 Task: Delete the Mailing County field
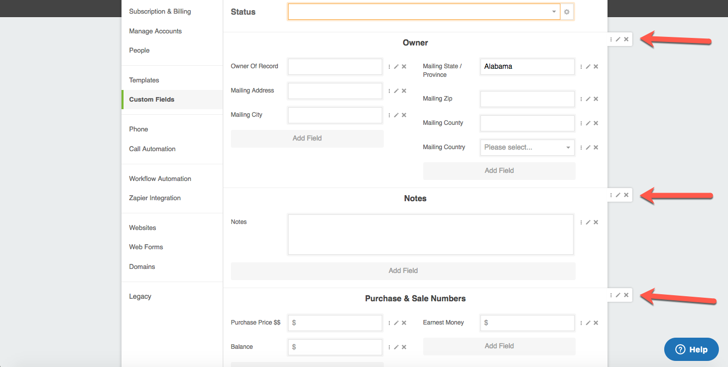pos(596,123)
